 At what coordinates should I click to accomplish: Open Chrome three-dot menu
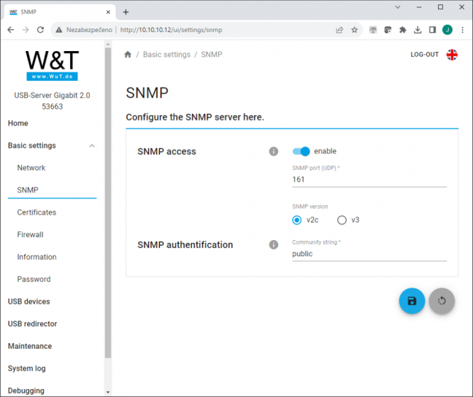[x=462, y=30]
